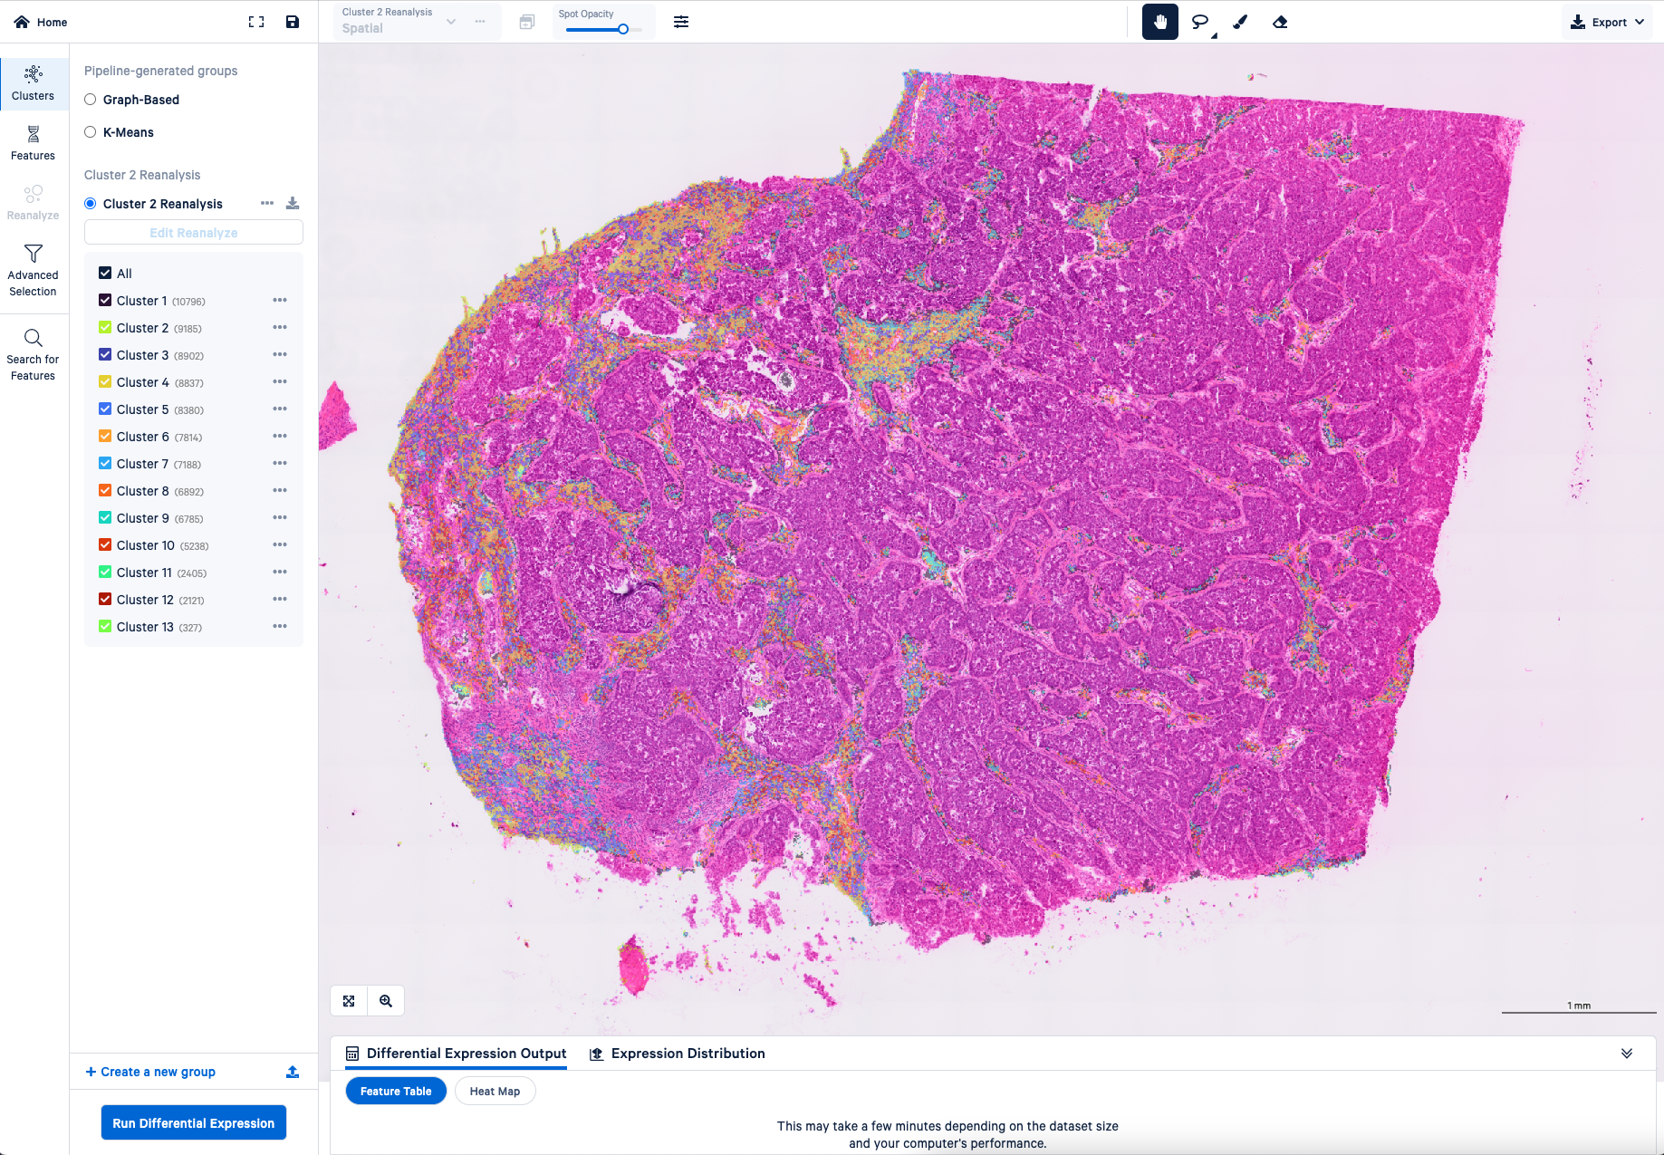Hide Cluster 5 by unchecking it
1664x1155 pixels.
coord(104,409)
